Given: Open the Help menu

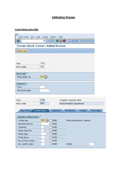Looking at the screenshot, I should tap(61, 37).
